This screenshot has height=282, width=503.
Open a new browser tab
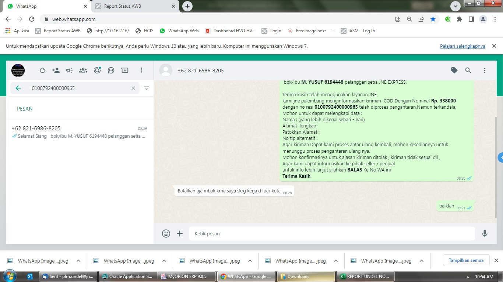(x=187, y=6)
